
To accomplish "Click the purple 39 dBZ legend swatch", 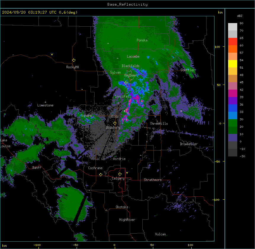I will coord(233,101).
